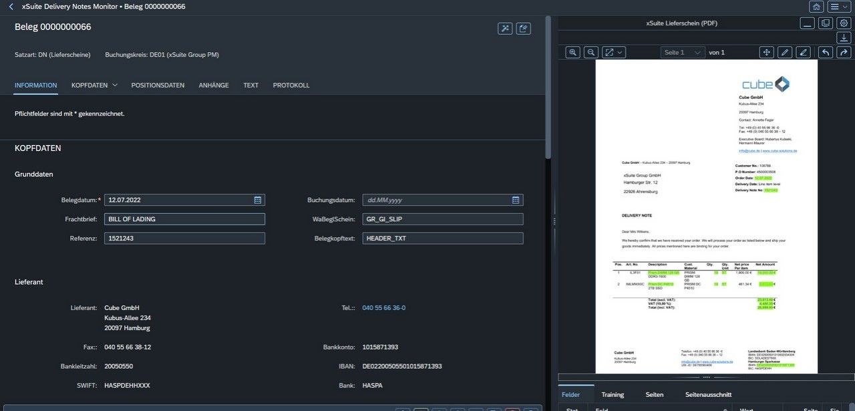Download the Lieferschein PDF

(844, 37)
